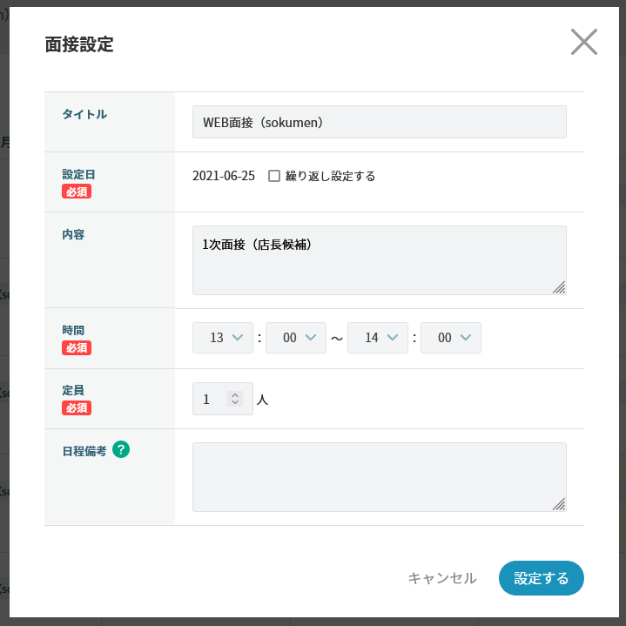Click into the 日程備考 text area
626x626 pixels.
[x=379, y=477]
